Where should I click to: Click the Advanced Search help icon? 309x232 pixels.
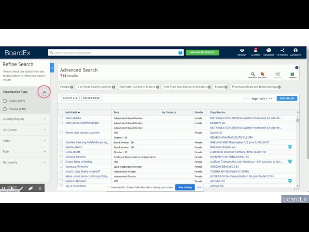coord(296,68)
